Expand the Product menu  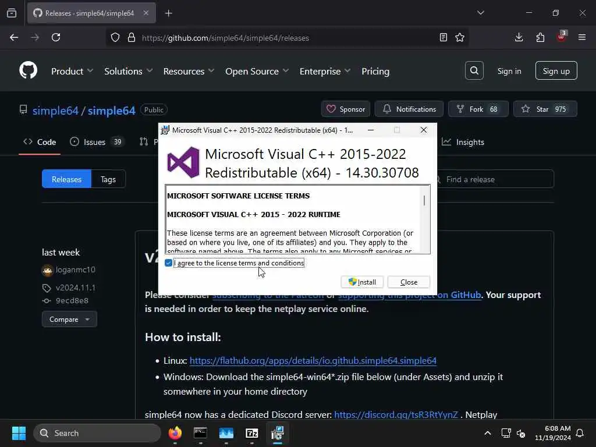tap(72, 71)
